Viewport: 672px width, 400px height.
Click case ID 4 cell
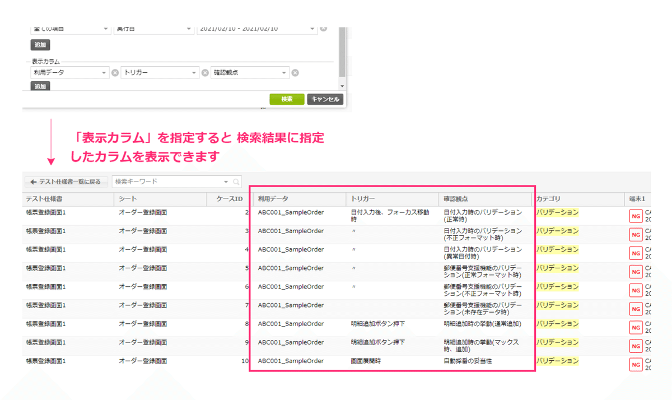(228, 253)
